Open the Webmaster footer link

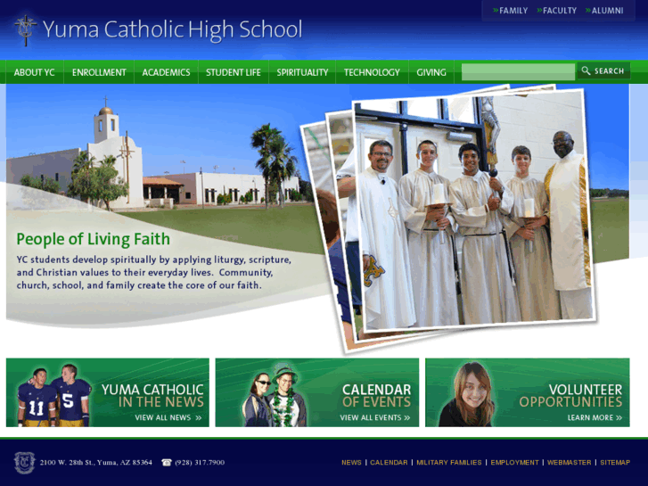click(x=569, y=463)
